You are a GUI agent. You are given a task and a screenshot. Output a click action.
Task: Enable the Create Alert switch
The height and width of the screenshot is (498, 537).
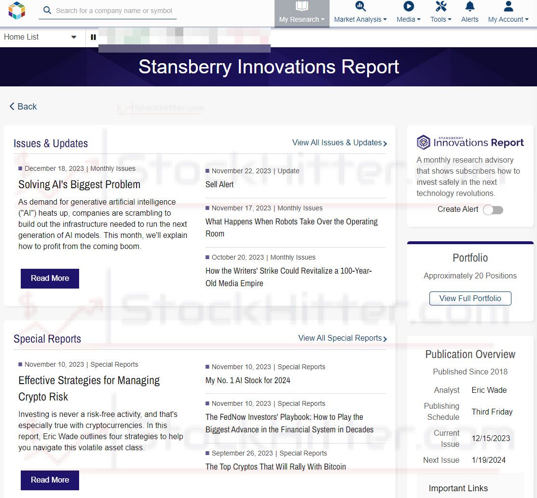point(493,210)
